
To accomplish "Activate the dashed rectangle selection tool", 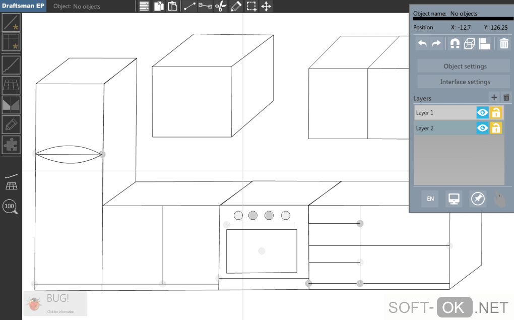I will 251,6.
